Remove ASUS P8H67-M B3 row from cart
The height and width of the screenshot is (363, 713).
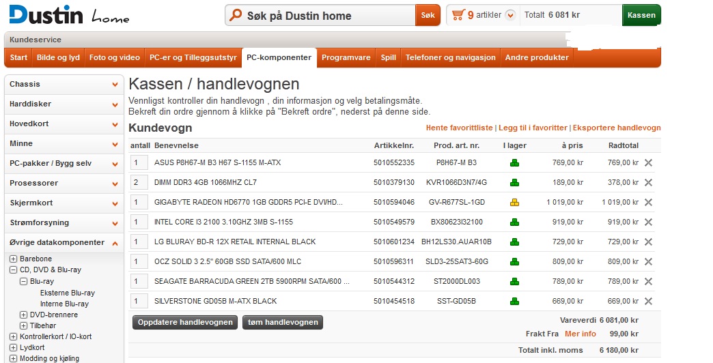648,162
